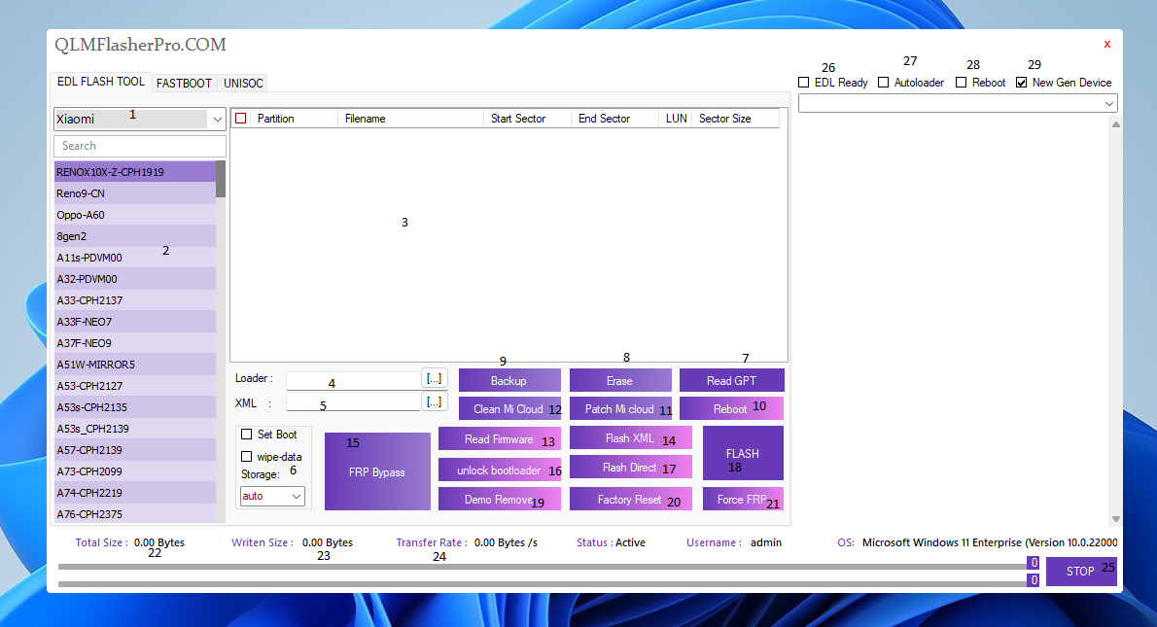The image size is (1157, 627).
Task: Switch to the EDL FLASH TOOL tab
Action: point(101,82)
